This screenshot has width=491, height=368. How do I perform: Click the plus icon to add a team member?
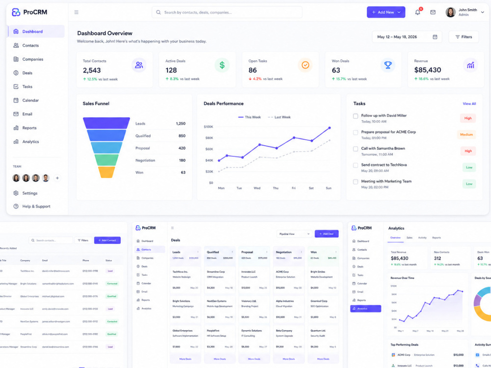57,178
